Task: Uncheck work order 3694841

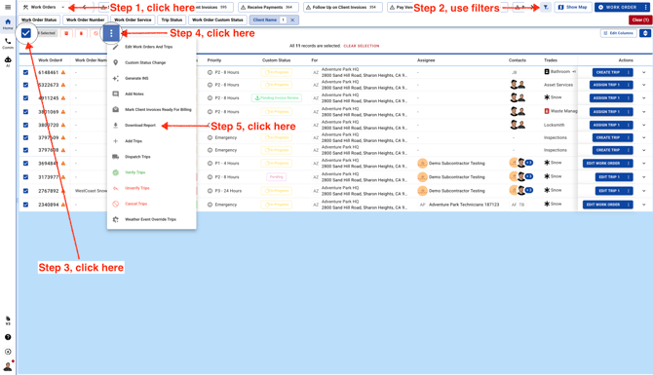Action: (x=25, y=164)
